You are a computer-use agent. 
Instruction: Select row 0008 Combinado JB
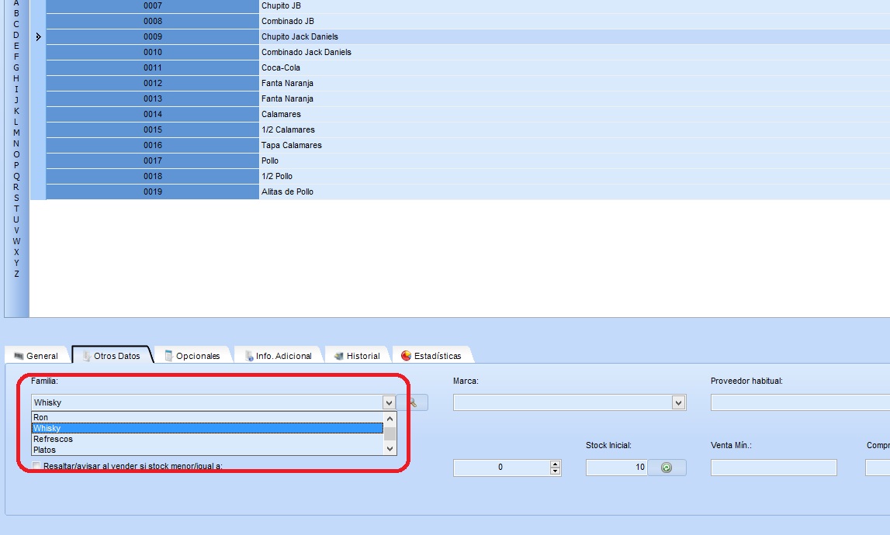[x=468, y=21]
